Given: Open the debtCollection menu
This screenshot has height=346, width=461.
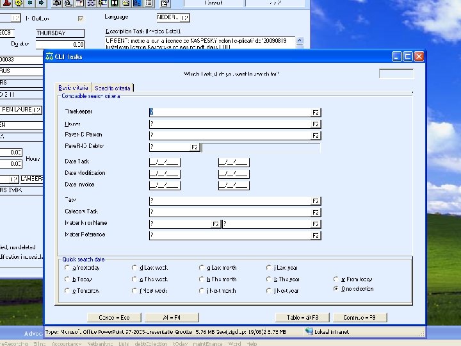Looking at the screenshot, I should click(x=151, y=343).
